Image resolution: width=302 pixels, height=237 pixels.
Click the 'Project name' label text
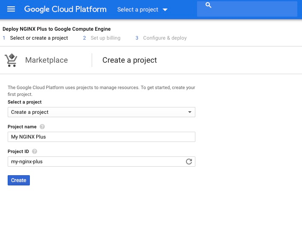point(22,127)
